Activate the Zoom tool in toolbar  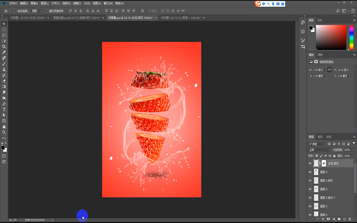[x=4, y=132]
